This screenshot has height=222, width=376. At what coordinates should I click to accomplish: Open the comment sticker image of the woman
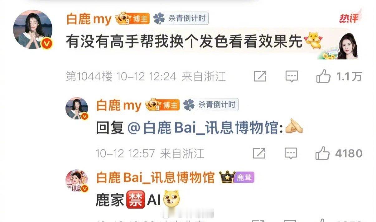point(338,45)
